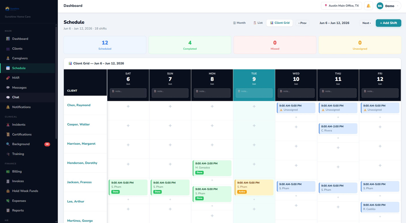Click the Expenses icon in sidebar
Screen dimensions: 406x223
(x=8, y=201)
